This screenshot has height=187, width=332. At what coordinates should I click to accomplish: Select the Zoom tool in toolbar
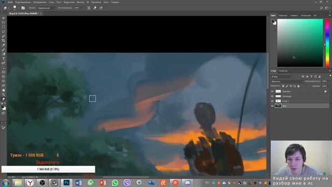tap(4, 95)
